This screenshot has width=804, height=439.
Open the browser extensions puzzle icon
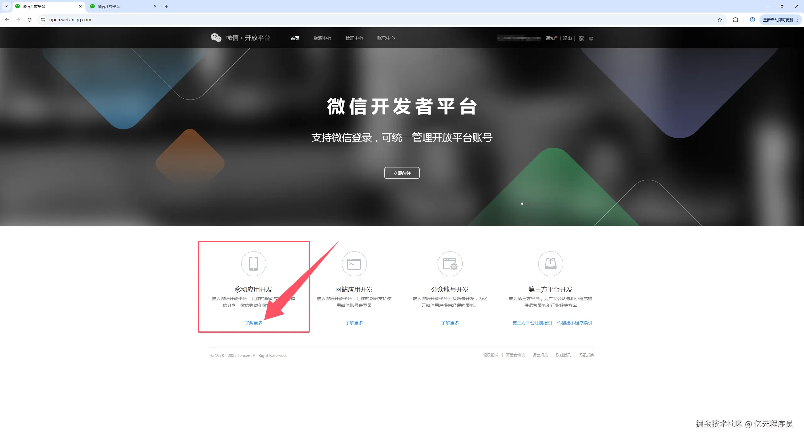(x=736, y=20)
